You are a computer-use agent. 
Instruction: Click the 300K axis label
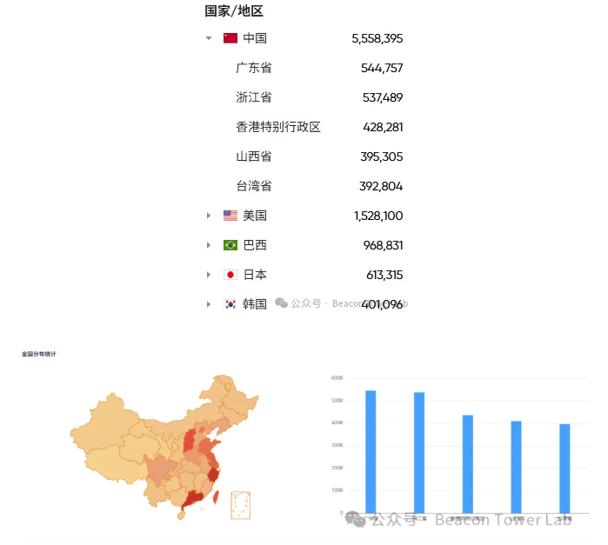[337, 445]
